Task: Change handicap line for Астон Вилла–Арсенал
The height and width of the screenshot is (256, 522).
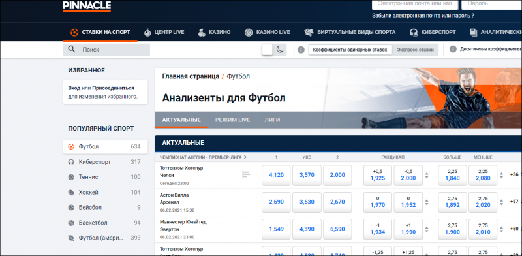Action: coord(427,202)
